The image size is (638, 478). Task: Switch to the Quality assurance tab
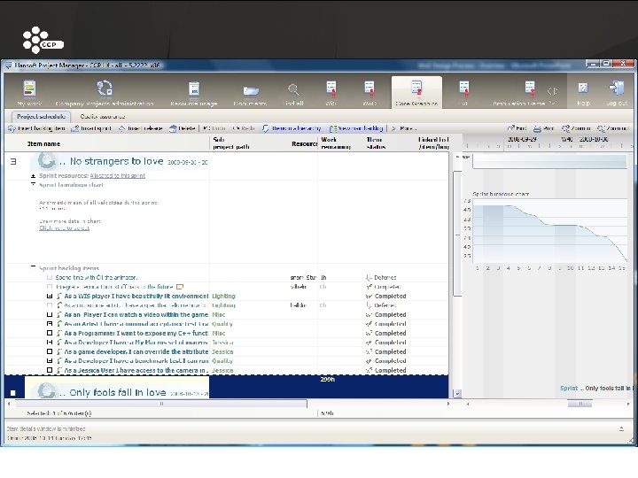coord(102,117)
